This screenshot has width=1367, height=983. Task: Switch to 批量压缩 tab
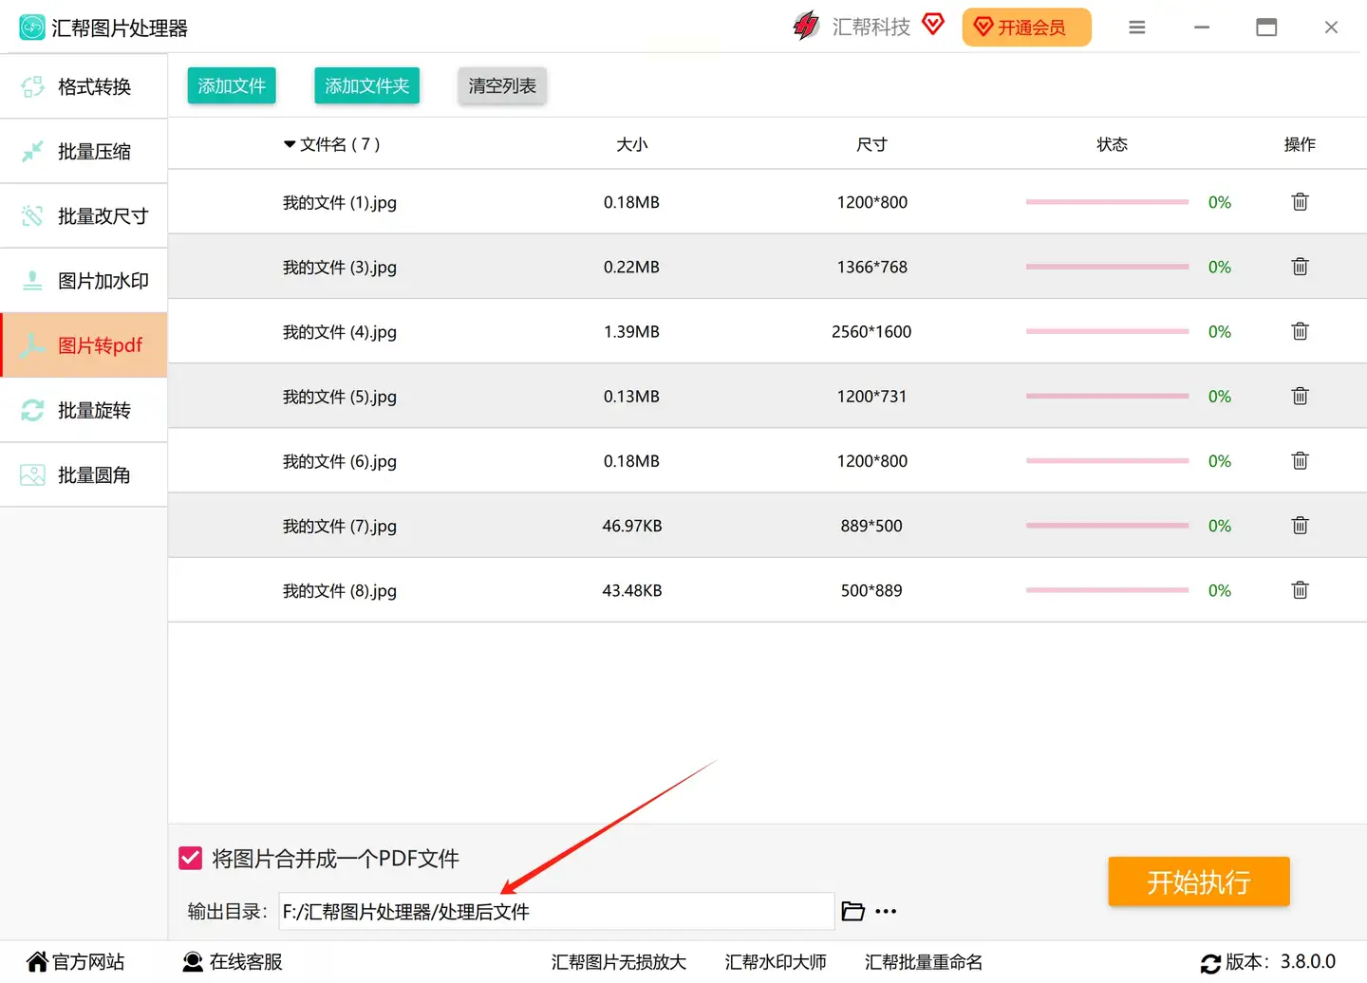(x=84, y=151)
